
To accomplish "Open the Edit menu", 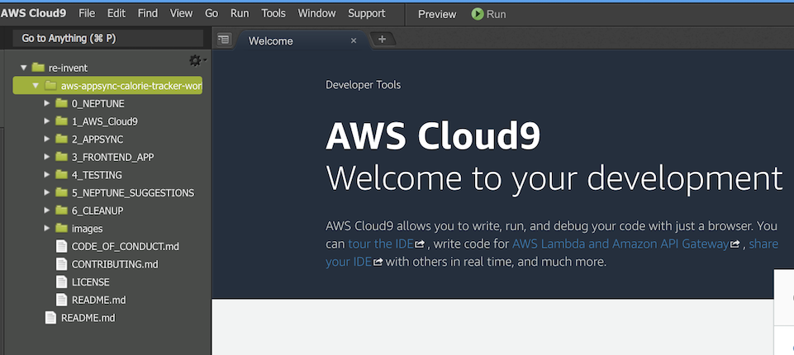I will [x=116, y=14].
